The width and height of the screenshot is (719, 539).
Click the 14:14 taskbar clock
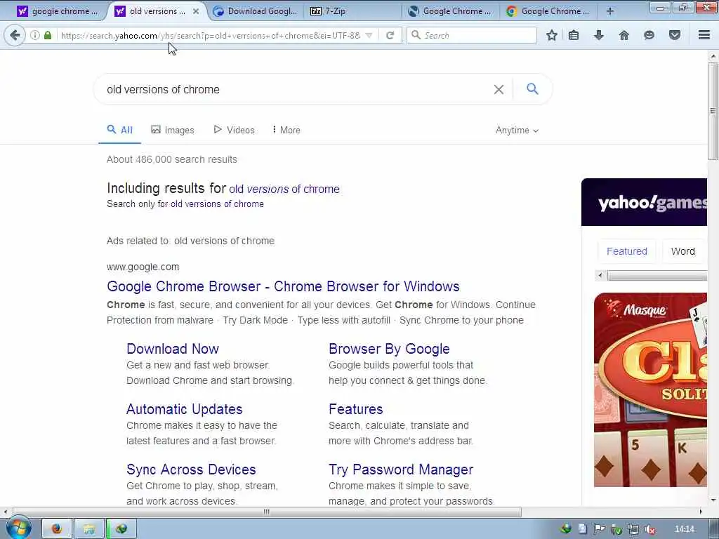point(684,529)
